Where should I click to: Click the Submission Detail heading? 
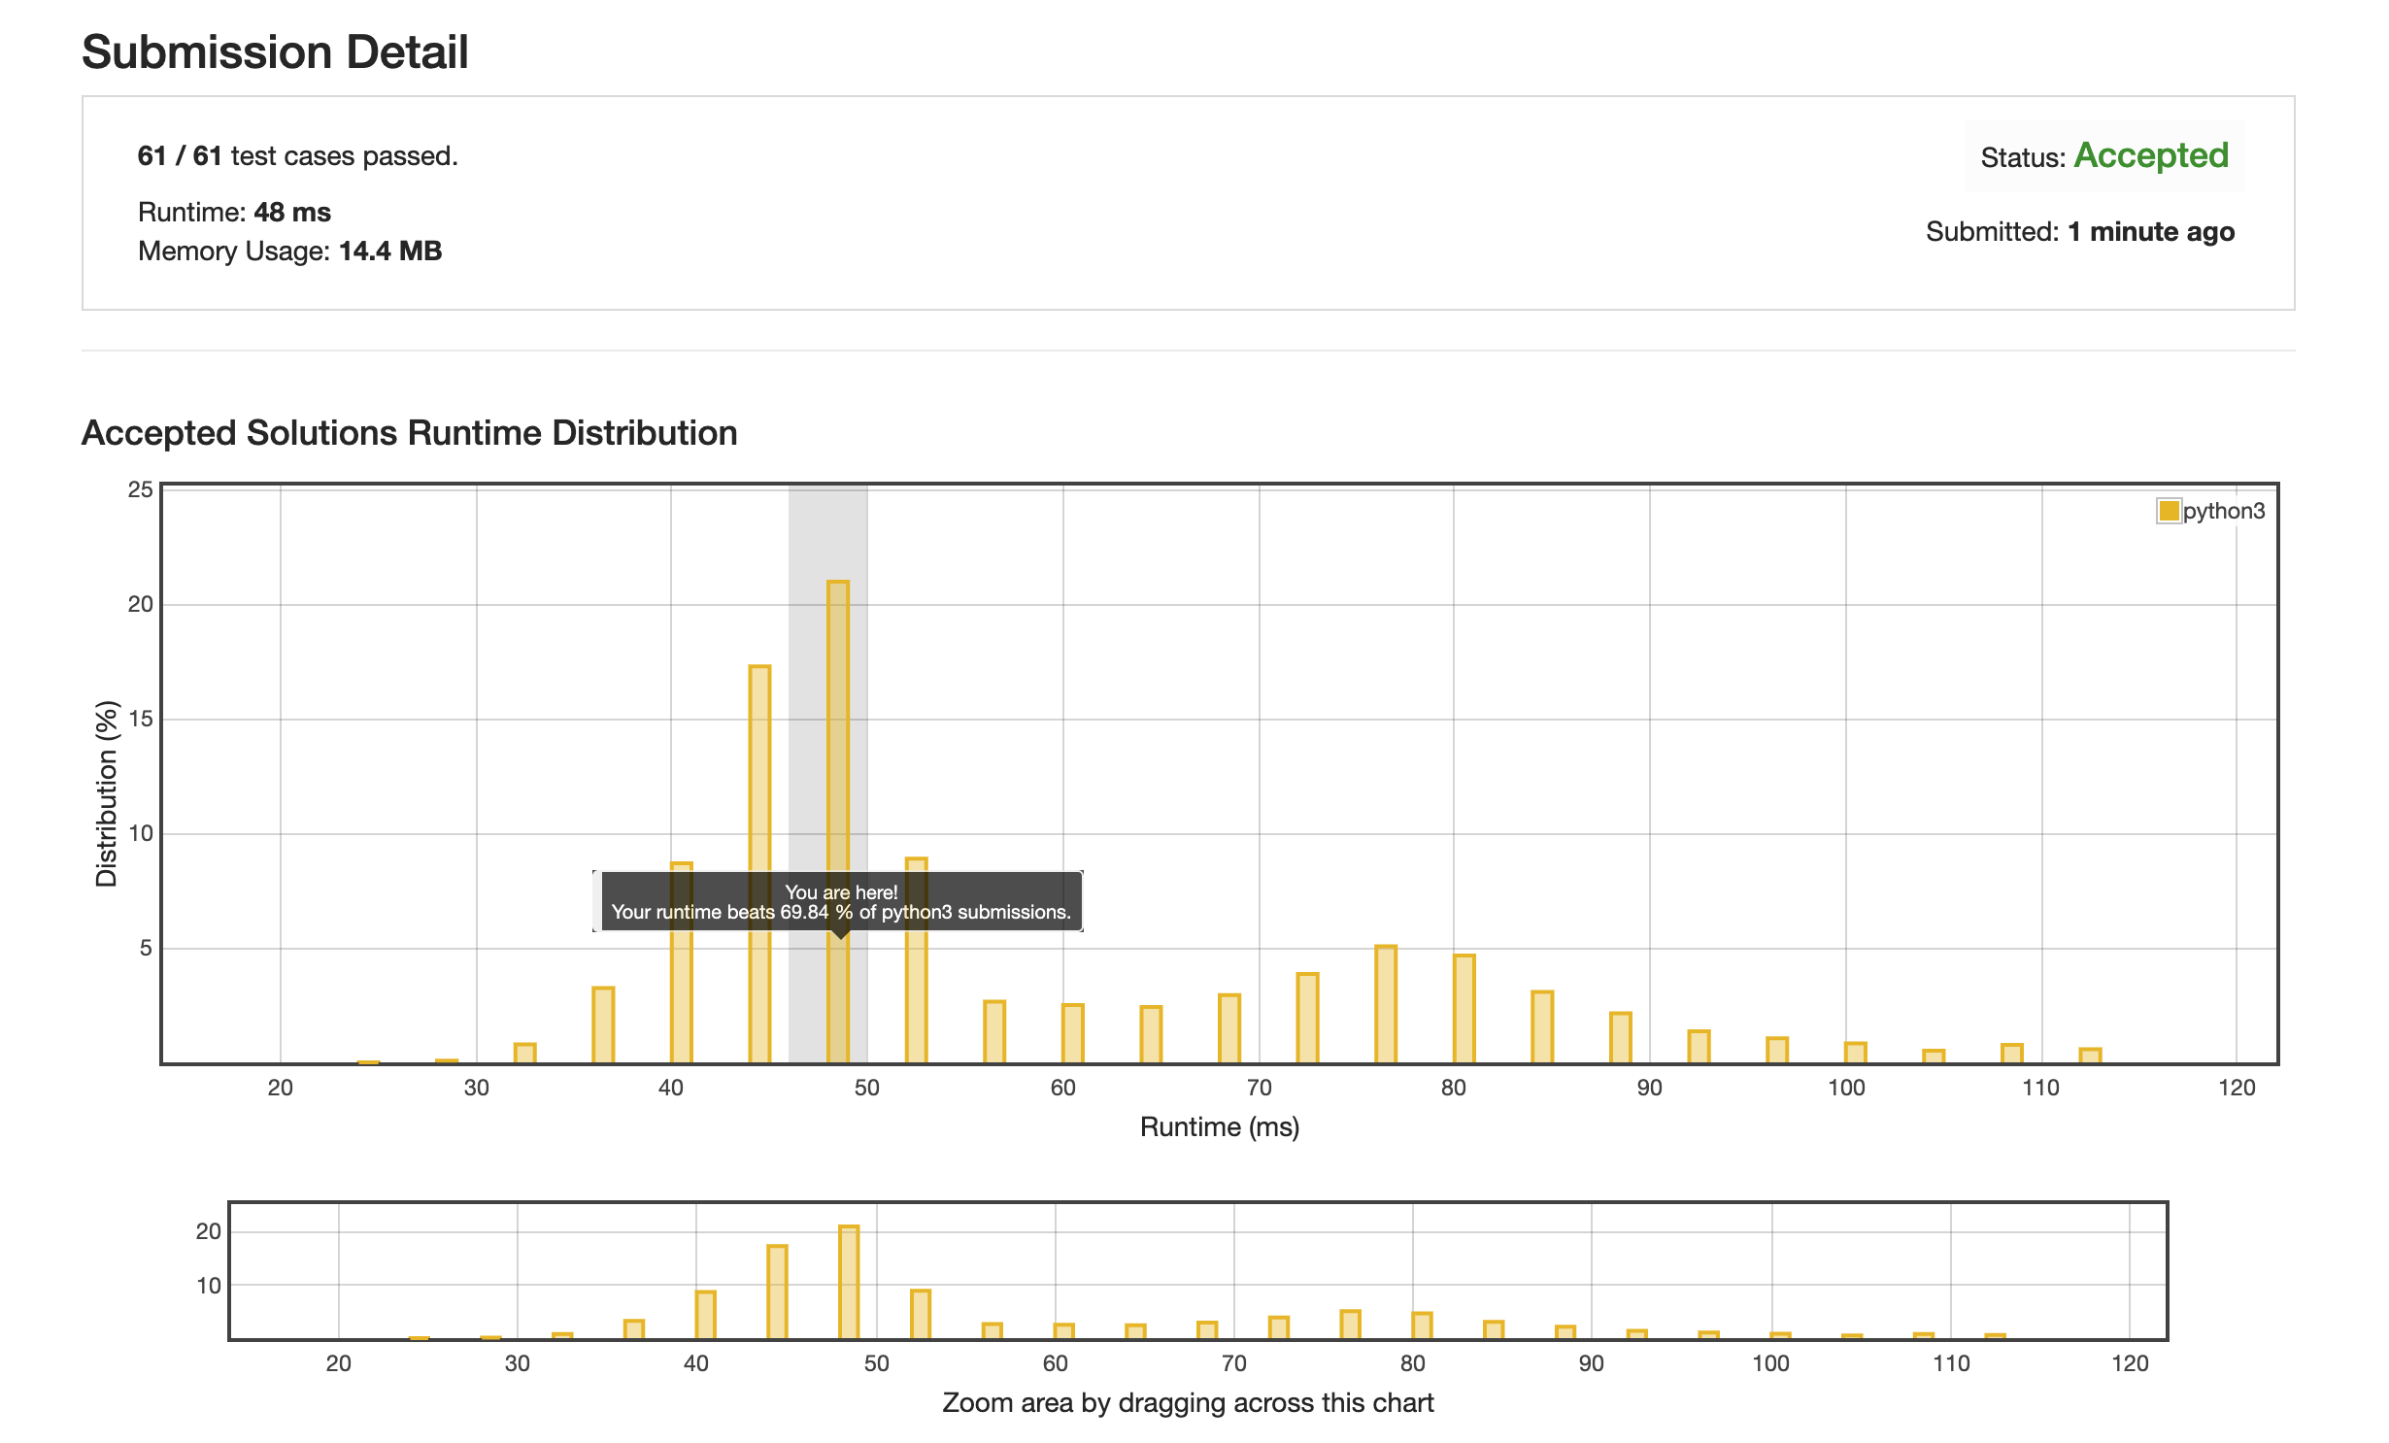pos(275,52)
